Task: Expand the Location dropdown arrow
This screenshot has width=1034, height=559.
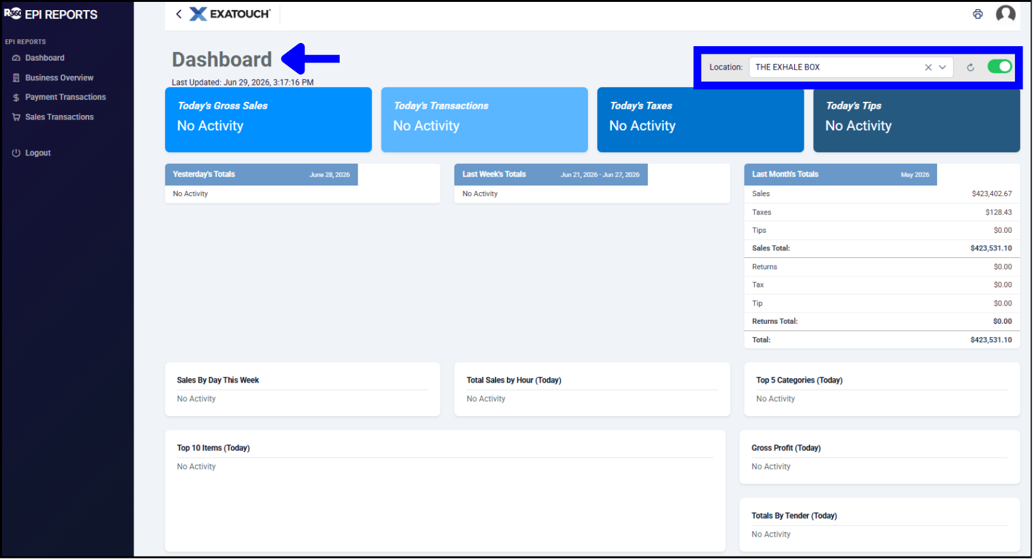Action: [943, 67]
